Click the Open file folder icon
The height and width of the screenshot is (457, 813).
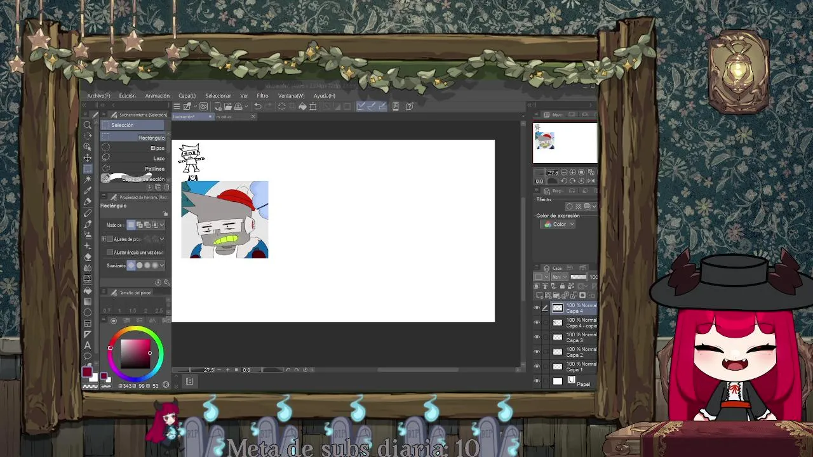228,106
